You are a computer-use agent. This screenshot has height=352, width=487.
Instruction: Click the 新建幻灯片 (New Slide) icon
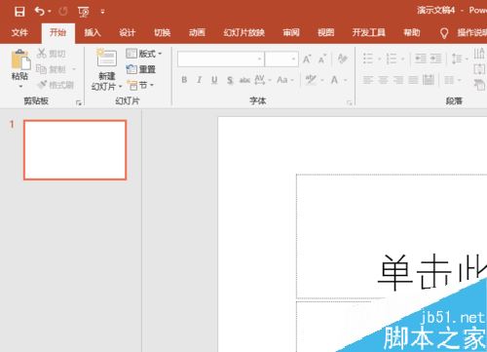tap(106, 58)
